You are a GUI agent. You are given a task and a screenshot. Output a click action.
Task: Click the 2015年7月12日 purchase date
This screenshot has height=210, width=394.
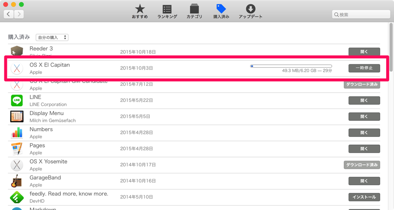pyautogui.click(x=137, y=84)
